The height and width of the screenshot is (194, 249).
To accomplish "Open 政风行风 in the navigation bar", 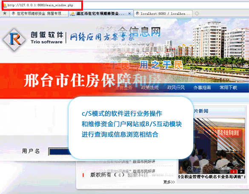I will click(x=176, y=88).
